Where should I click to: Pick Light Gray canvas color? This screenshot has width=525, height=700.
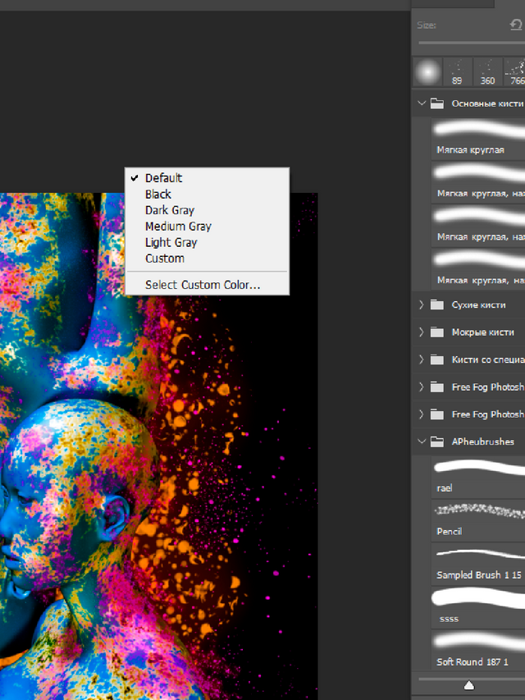pos(207,242)
